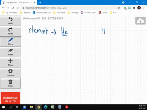Open the Goodwill Legos bookmark
Image resolution: width=147 pixels, height=110 pixels.
[x=89, y=13]
